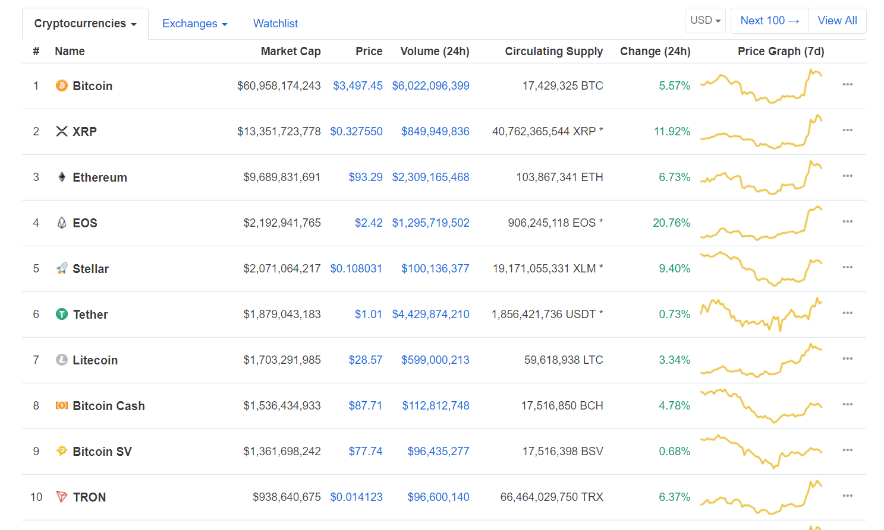Click the Price Graph (7d) column header

click(x=781, y=52)
